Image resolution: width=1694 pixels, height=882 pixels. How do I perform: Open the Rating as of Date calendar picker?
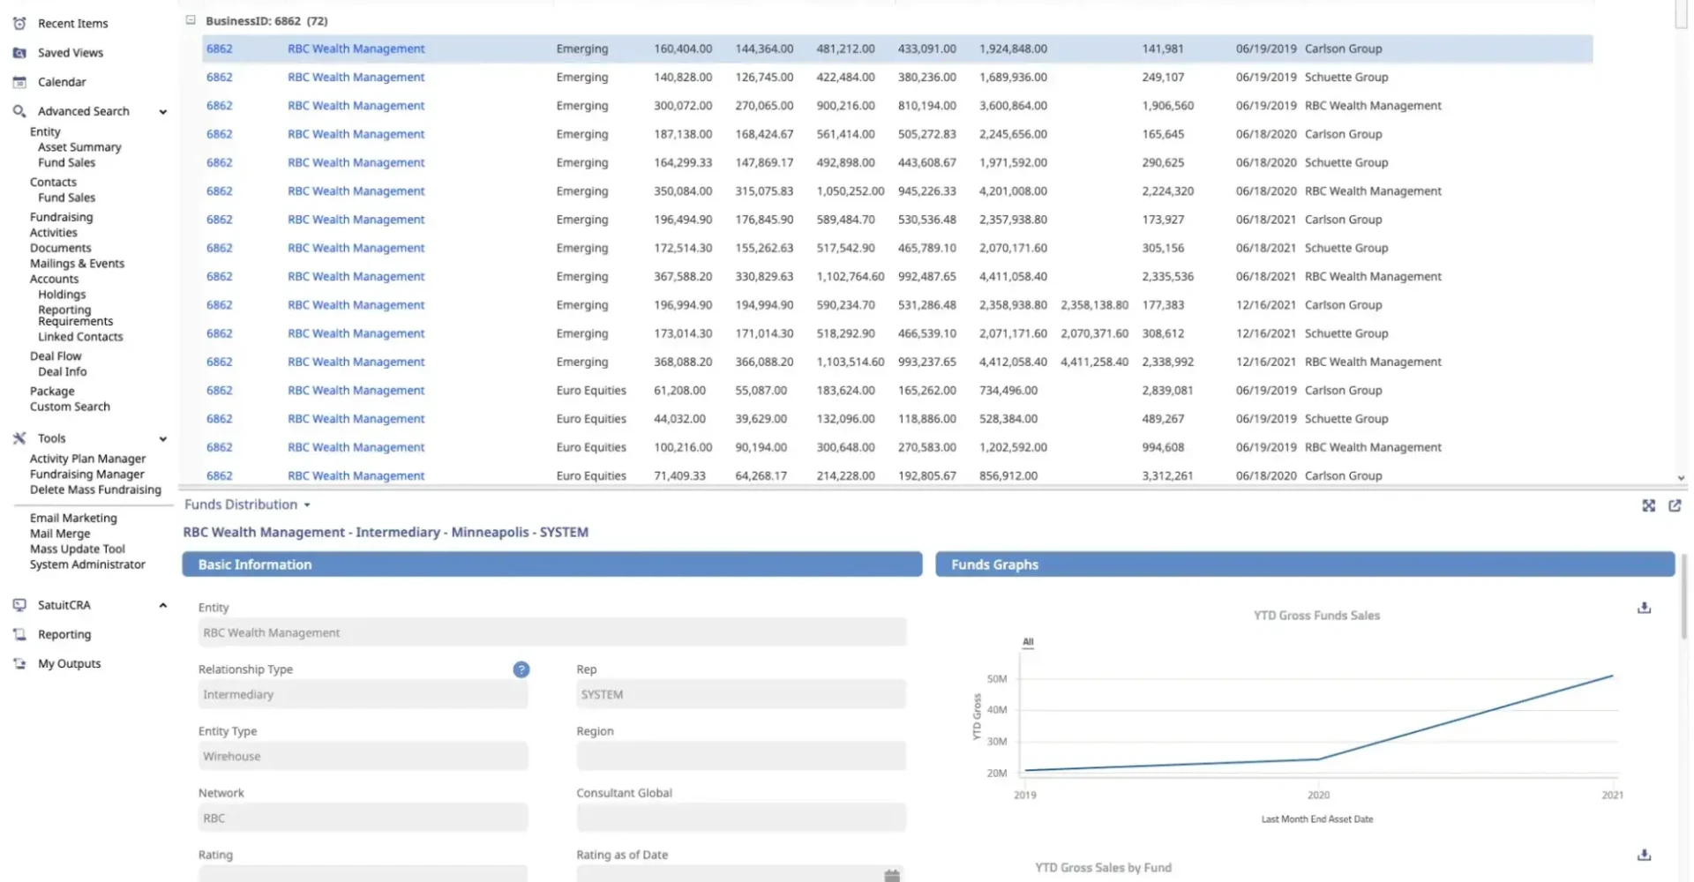point(892,875)
